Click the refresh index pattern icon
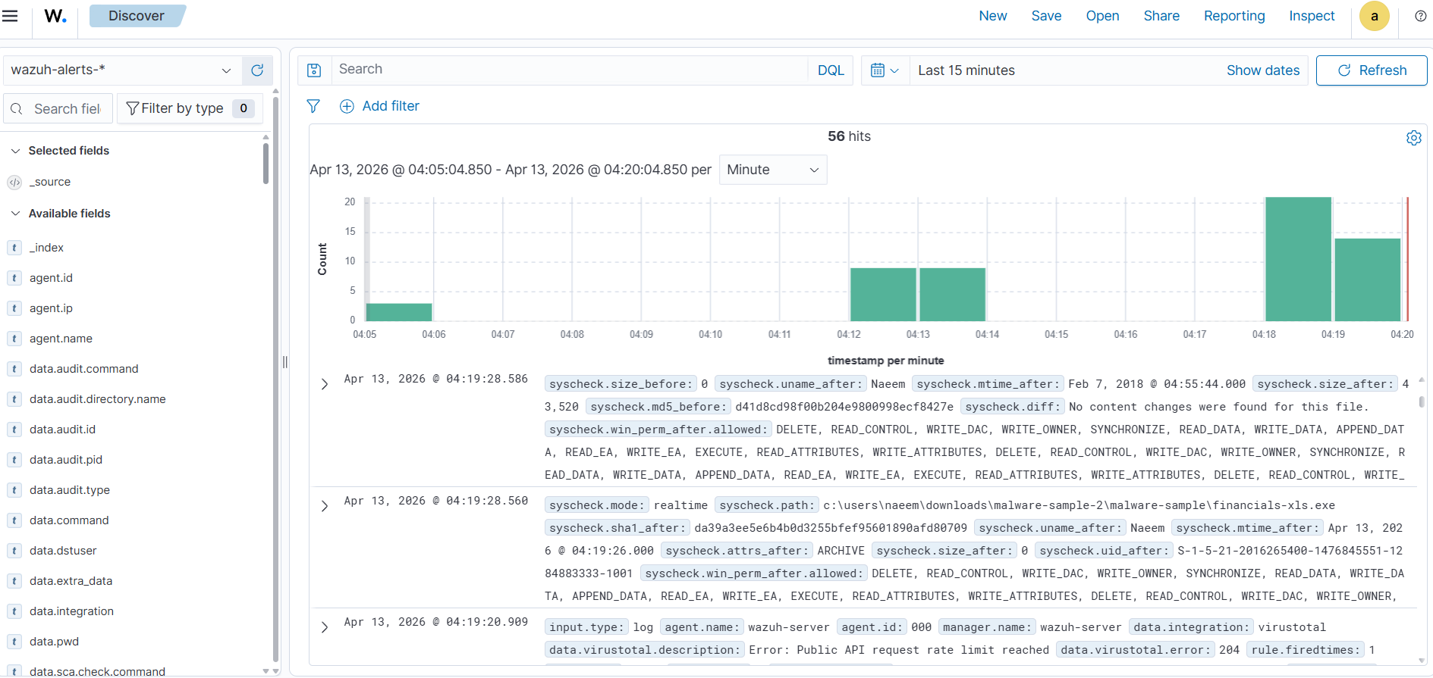 point(257,70)
